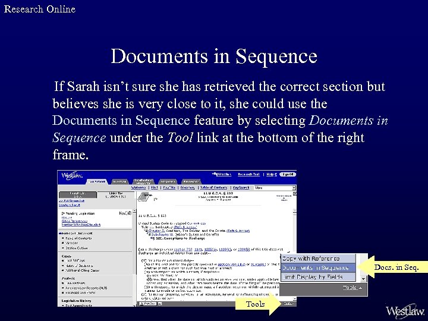
Task: Open the KeyCite toolbar link
Action: (169, 187)
